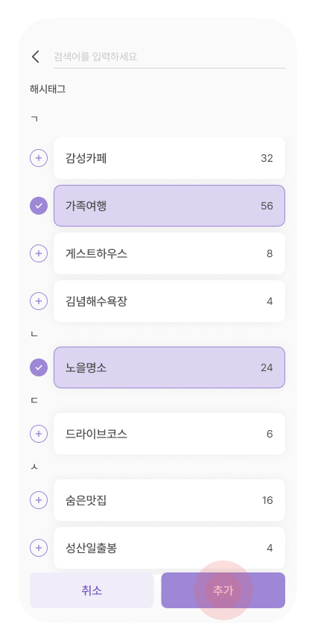Focus the 검색어를 입력하세요 search field
Viewport: 315px width, 641px height.
coord(169,57)
